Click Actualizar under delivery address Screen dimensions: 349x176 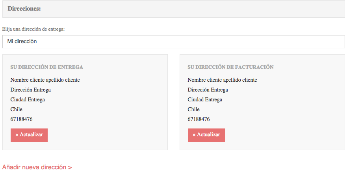pyautogui.click(x=29, y=135)
